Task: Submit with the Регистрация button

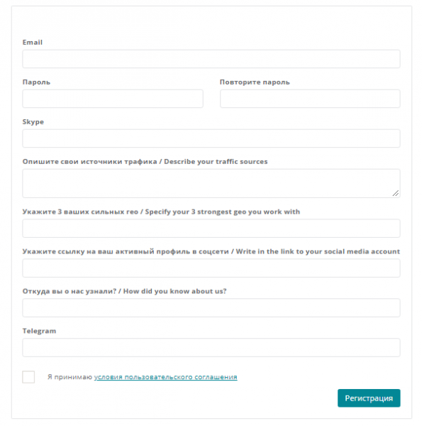Action: coord(369,398)
